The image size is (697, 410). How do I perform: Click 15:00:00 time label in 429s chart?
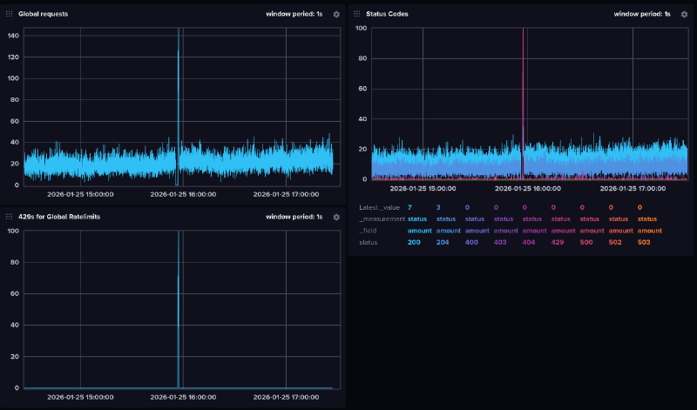[80, 397]
